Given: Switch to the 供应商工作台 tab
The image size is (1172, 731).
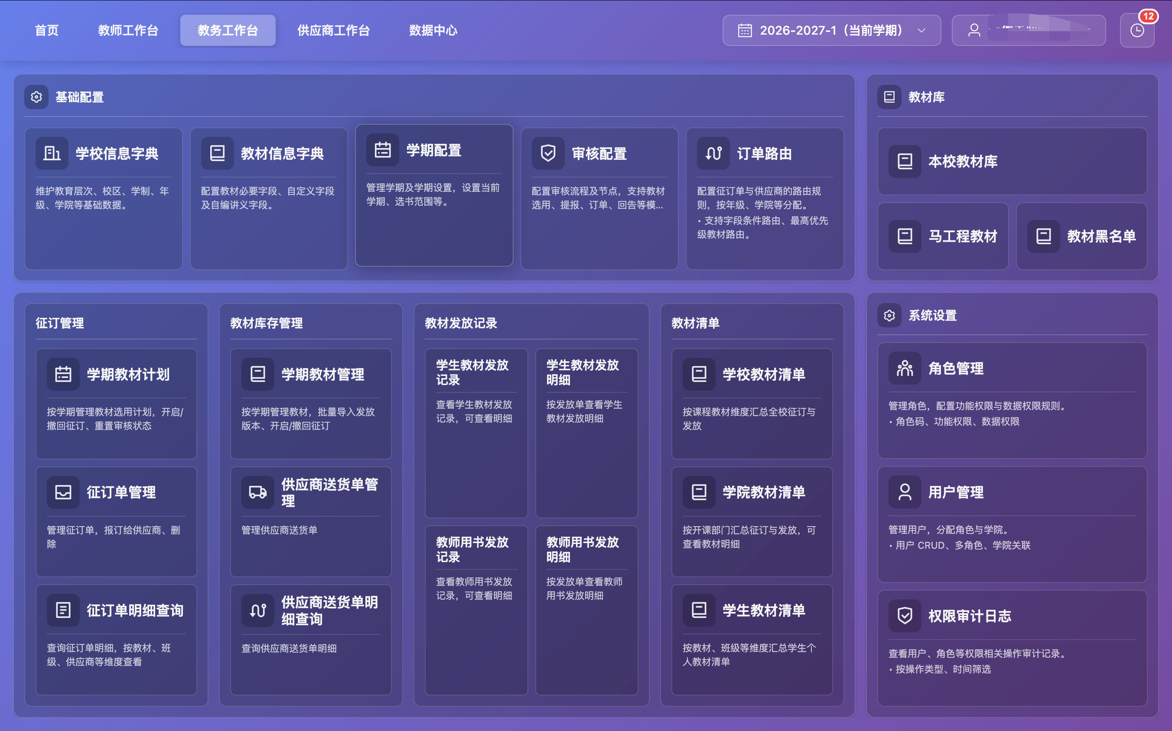Looking at the screenshot, I should point(333,30).
